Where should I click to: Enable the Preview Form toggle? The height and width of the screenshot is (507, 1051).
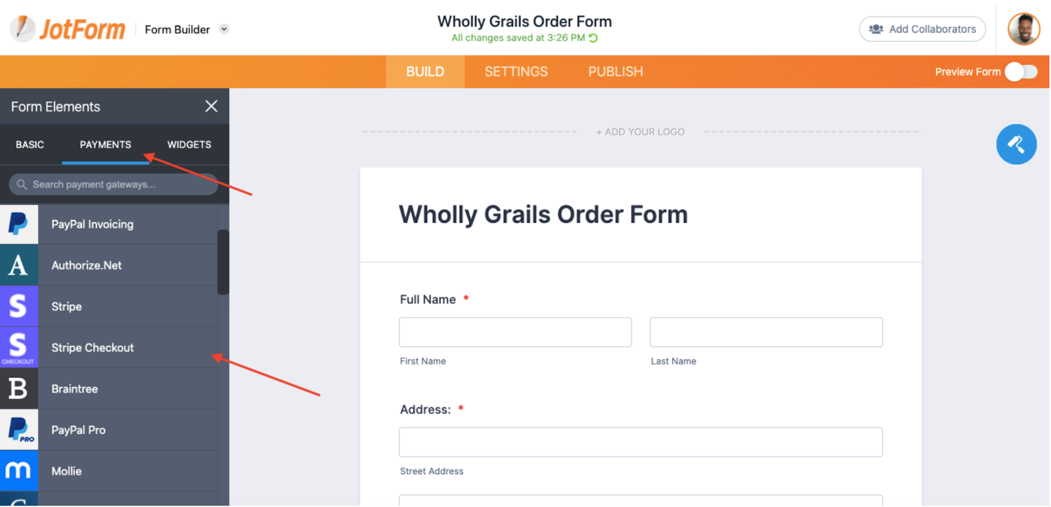click(1021, 72)
